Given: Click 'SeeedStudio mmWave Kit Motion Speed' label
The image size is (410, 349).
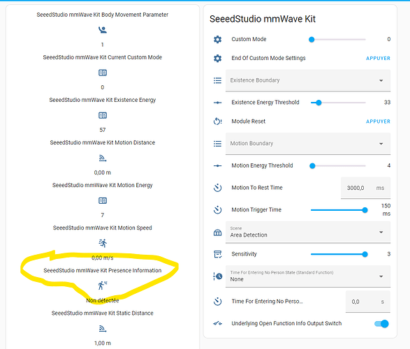Looking at the screenshot, I should click(103, 228).
